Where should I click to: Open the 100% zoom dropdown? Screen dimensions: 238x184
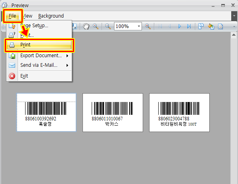[139, 26]
